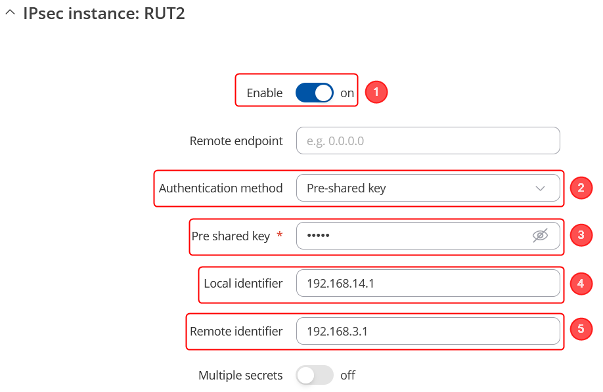The height and width of the screenshot is (392, 603).
Task: Click red step badge number 1
Action: coord(376,93)
